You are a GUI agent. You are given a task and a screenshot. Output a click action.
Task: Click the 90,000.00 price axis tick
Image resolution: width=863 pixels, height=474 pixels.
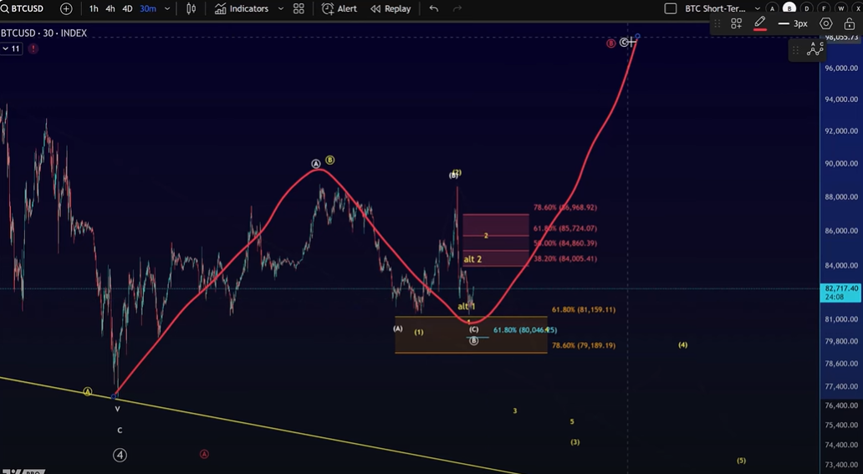coord(841,164)
